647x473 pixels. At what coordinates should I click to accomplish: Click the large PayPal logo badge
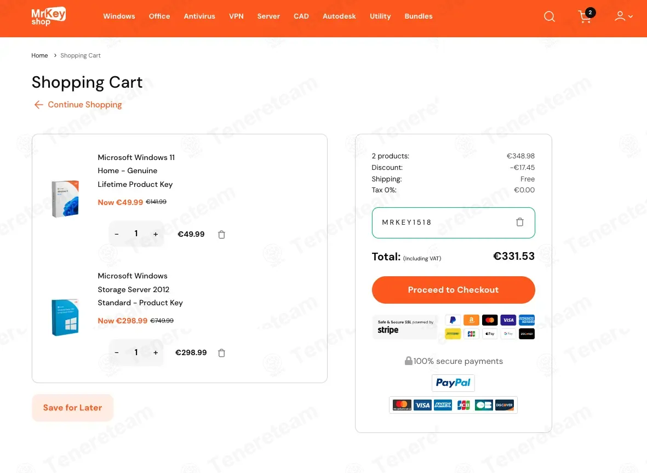click(x=453, y=383)
